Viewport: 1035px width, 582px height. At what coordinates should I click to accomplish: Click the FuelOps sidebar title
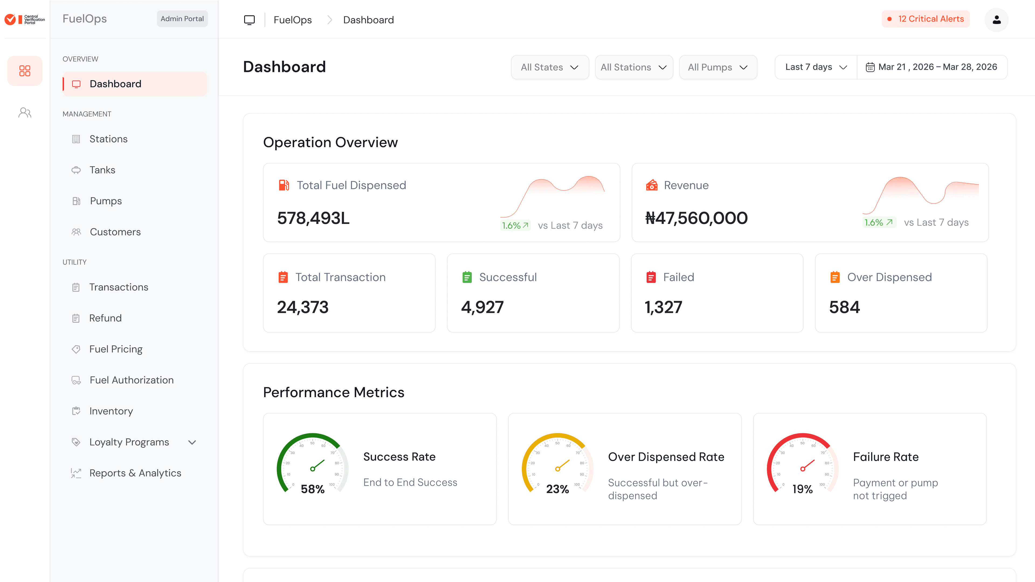[x=84, y=19]
